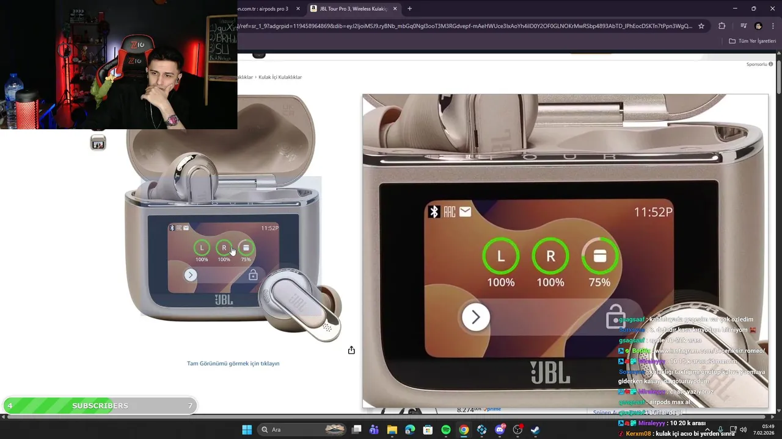The height and width of the screenshot is (439, 782).
Task: Open Spotify from the taskbar
Action: [446, 430]
